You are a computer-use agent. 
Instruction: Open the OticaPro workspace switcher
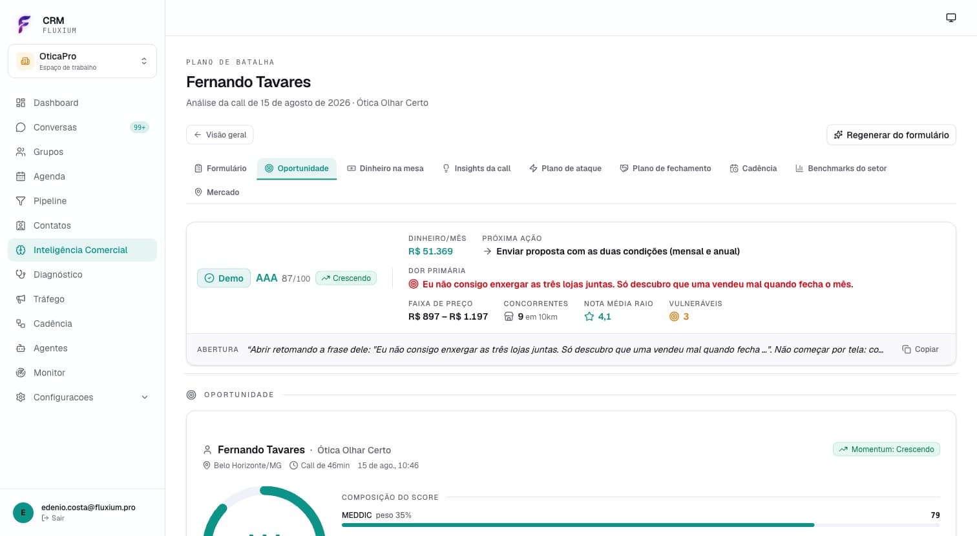click(82, 61)
